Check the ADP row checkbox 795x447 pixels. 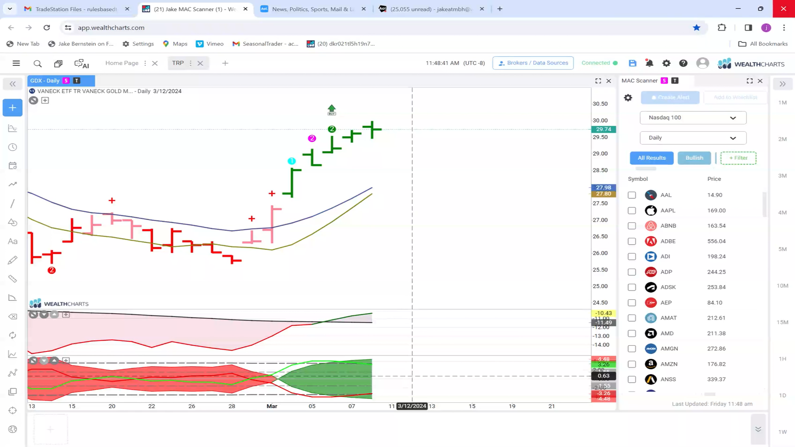point(631,272)
